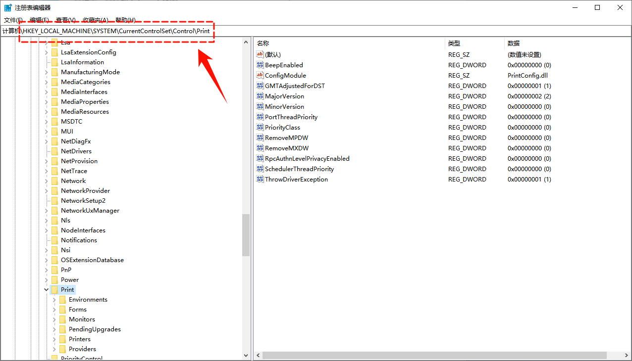
Task: Select the Forms key in tree
Action: [78, 310]
